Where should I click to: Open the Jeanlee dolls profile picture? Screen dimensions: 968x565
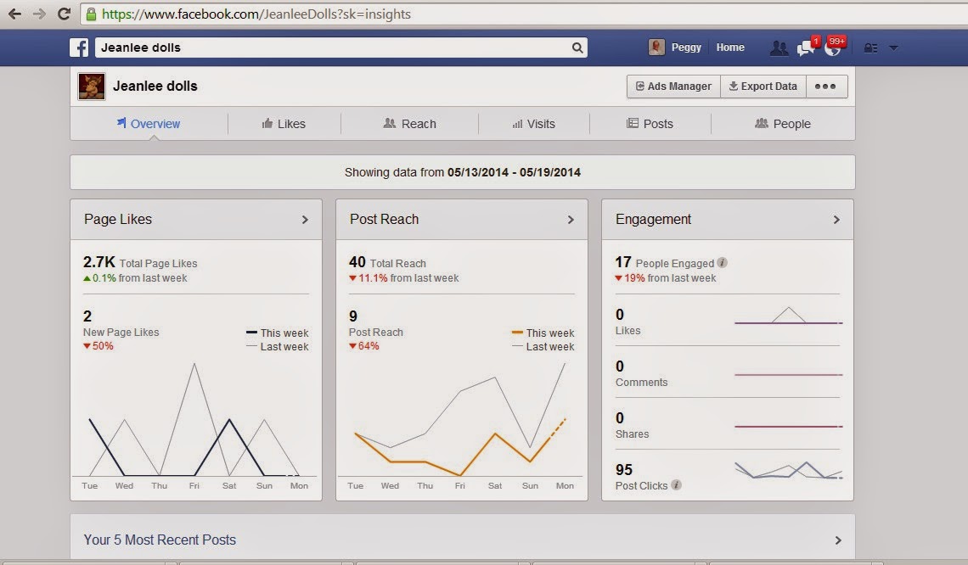[91, 86]
